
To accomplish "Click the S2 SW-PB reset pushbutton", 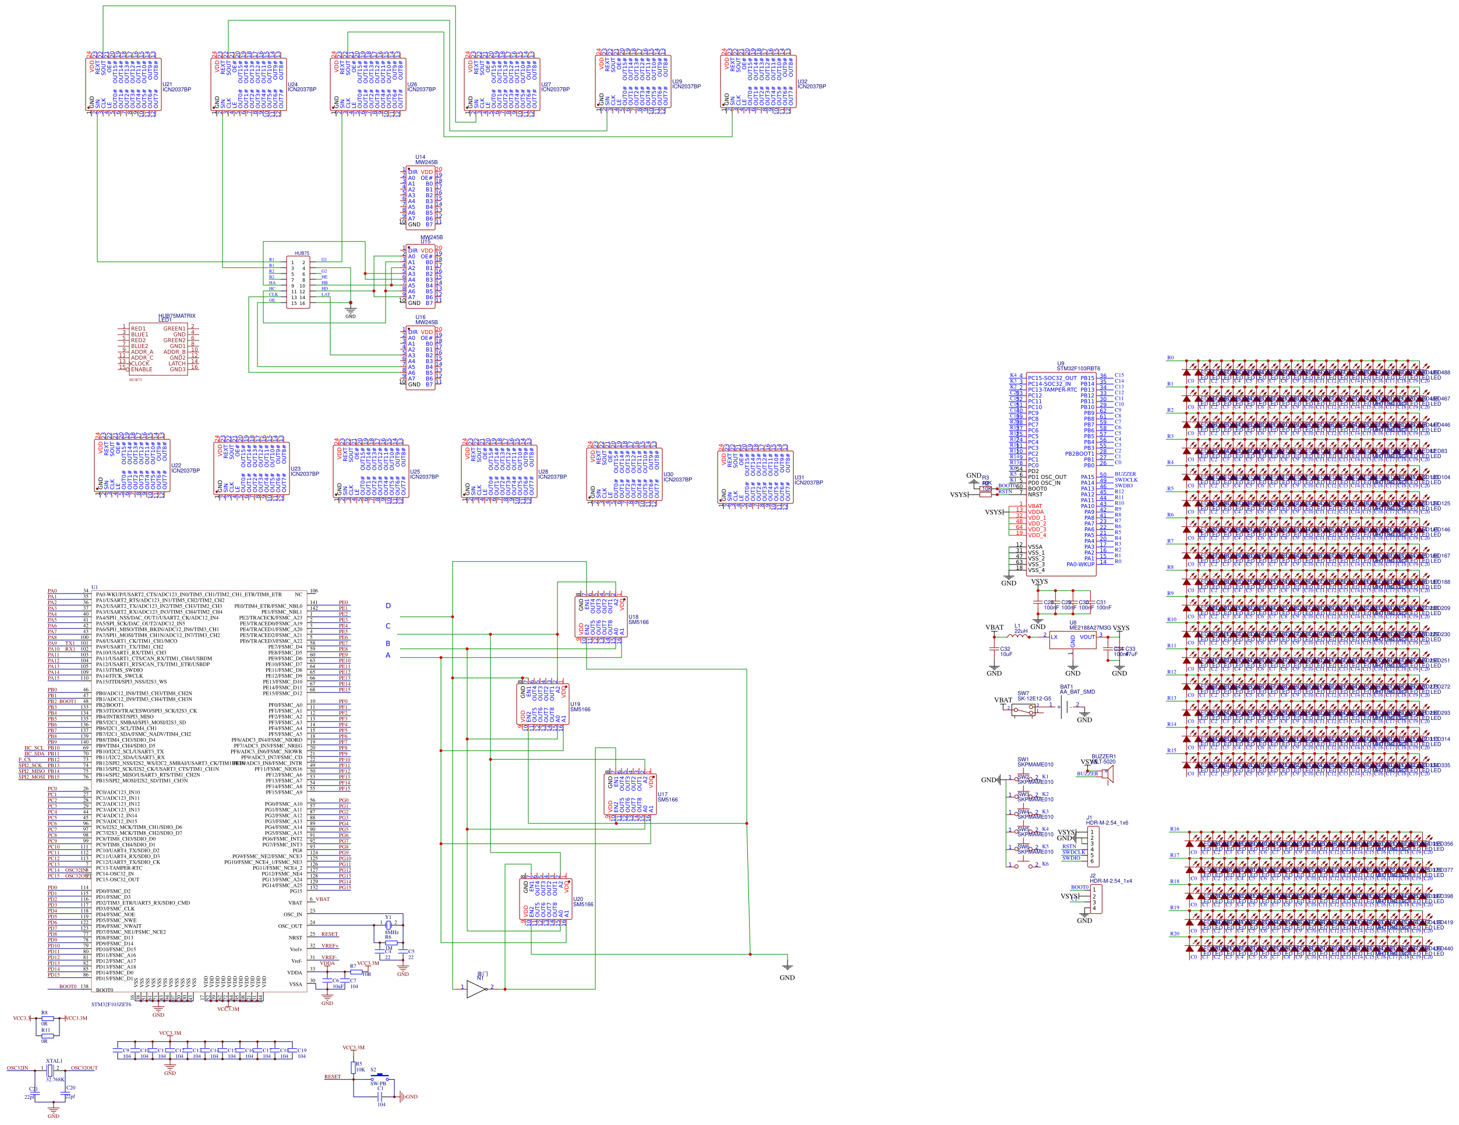I will pos(379,1078).
